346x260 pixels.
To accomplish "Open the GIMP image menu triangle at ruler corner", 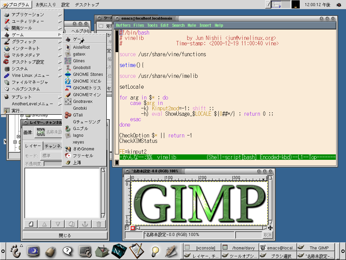I will 127,178.
